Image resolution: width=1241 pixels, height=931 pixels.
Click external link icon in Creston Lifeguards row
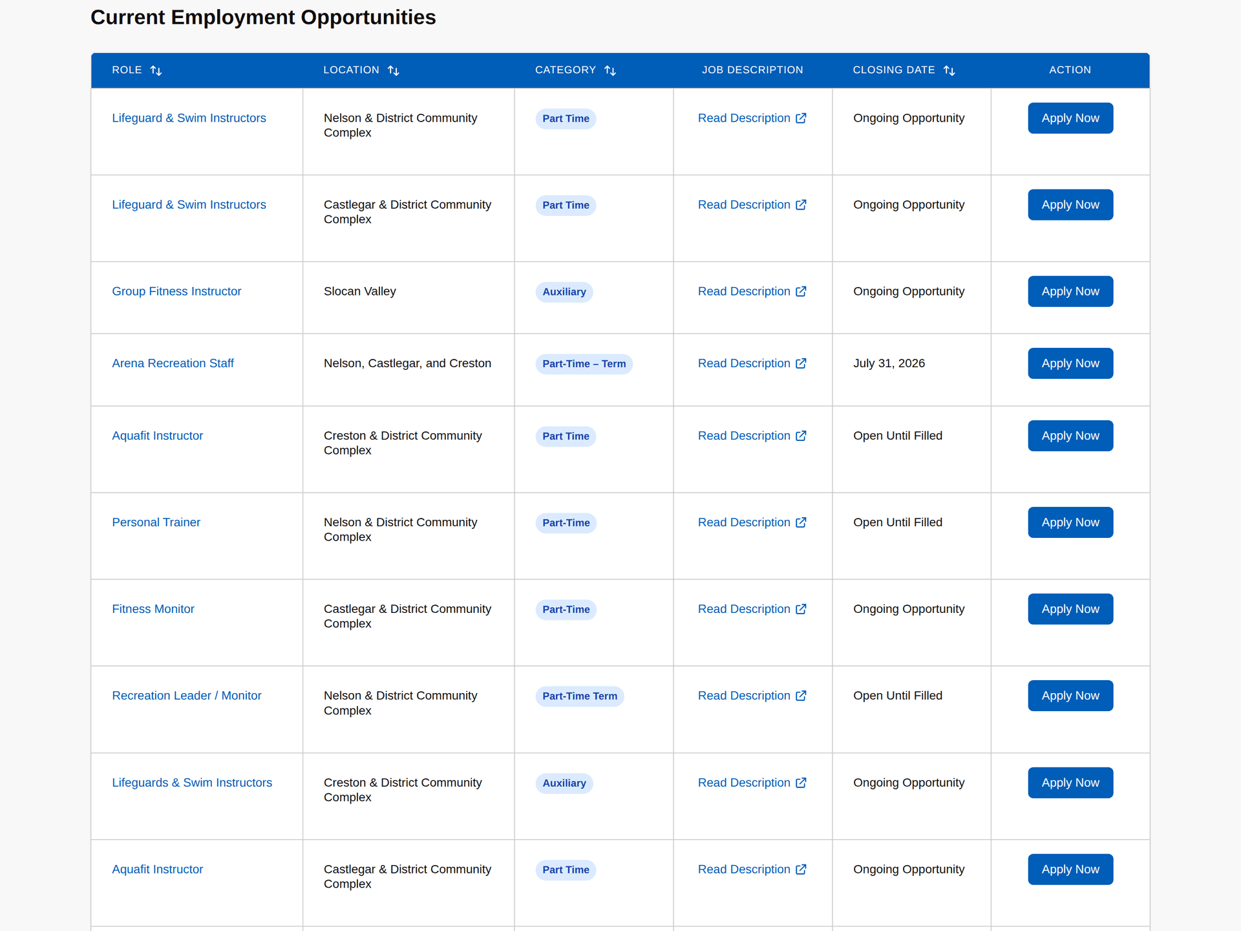[x=801, y=783]
